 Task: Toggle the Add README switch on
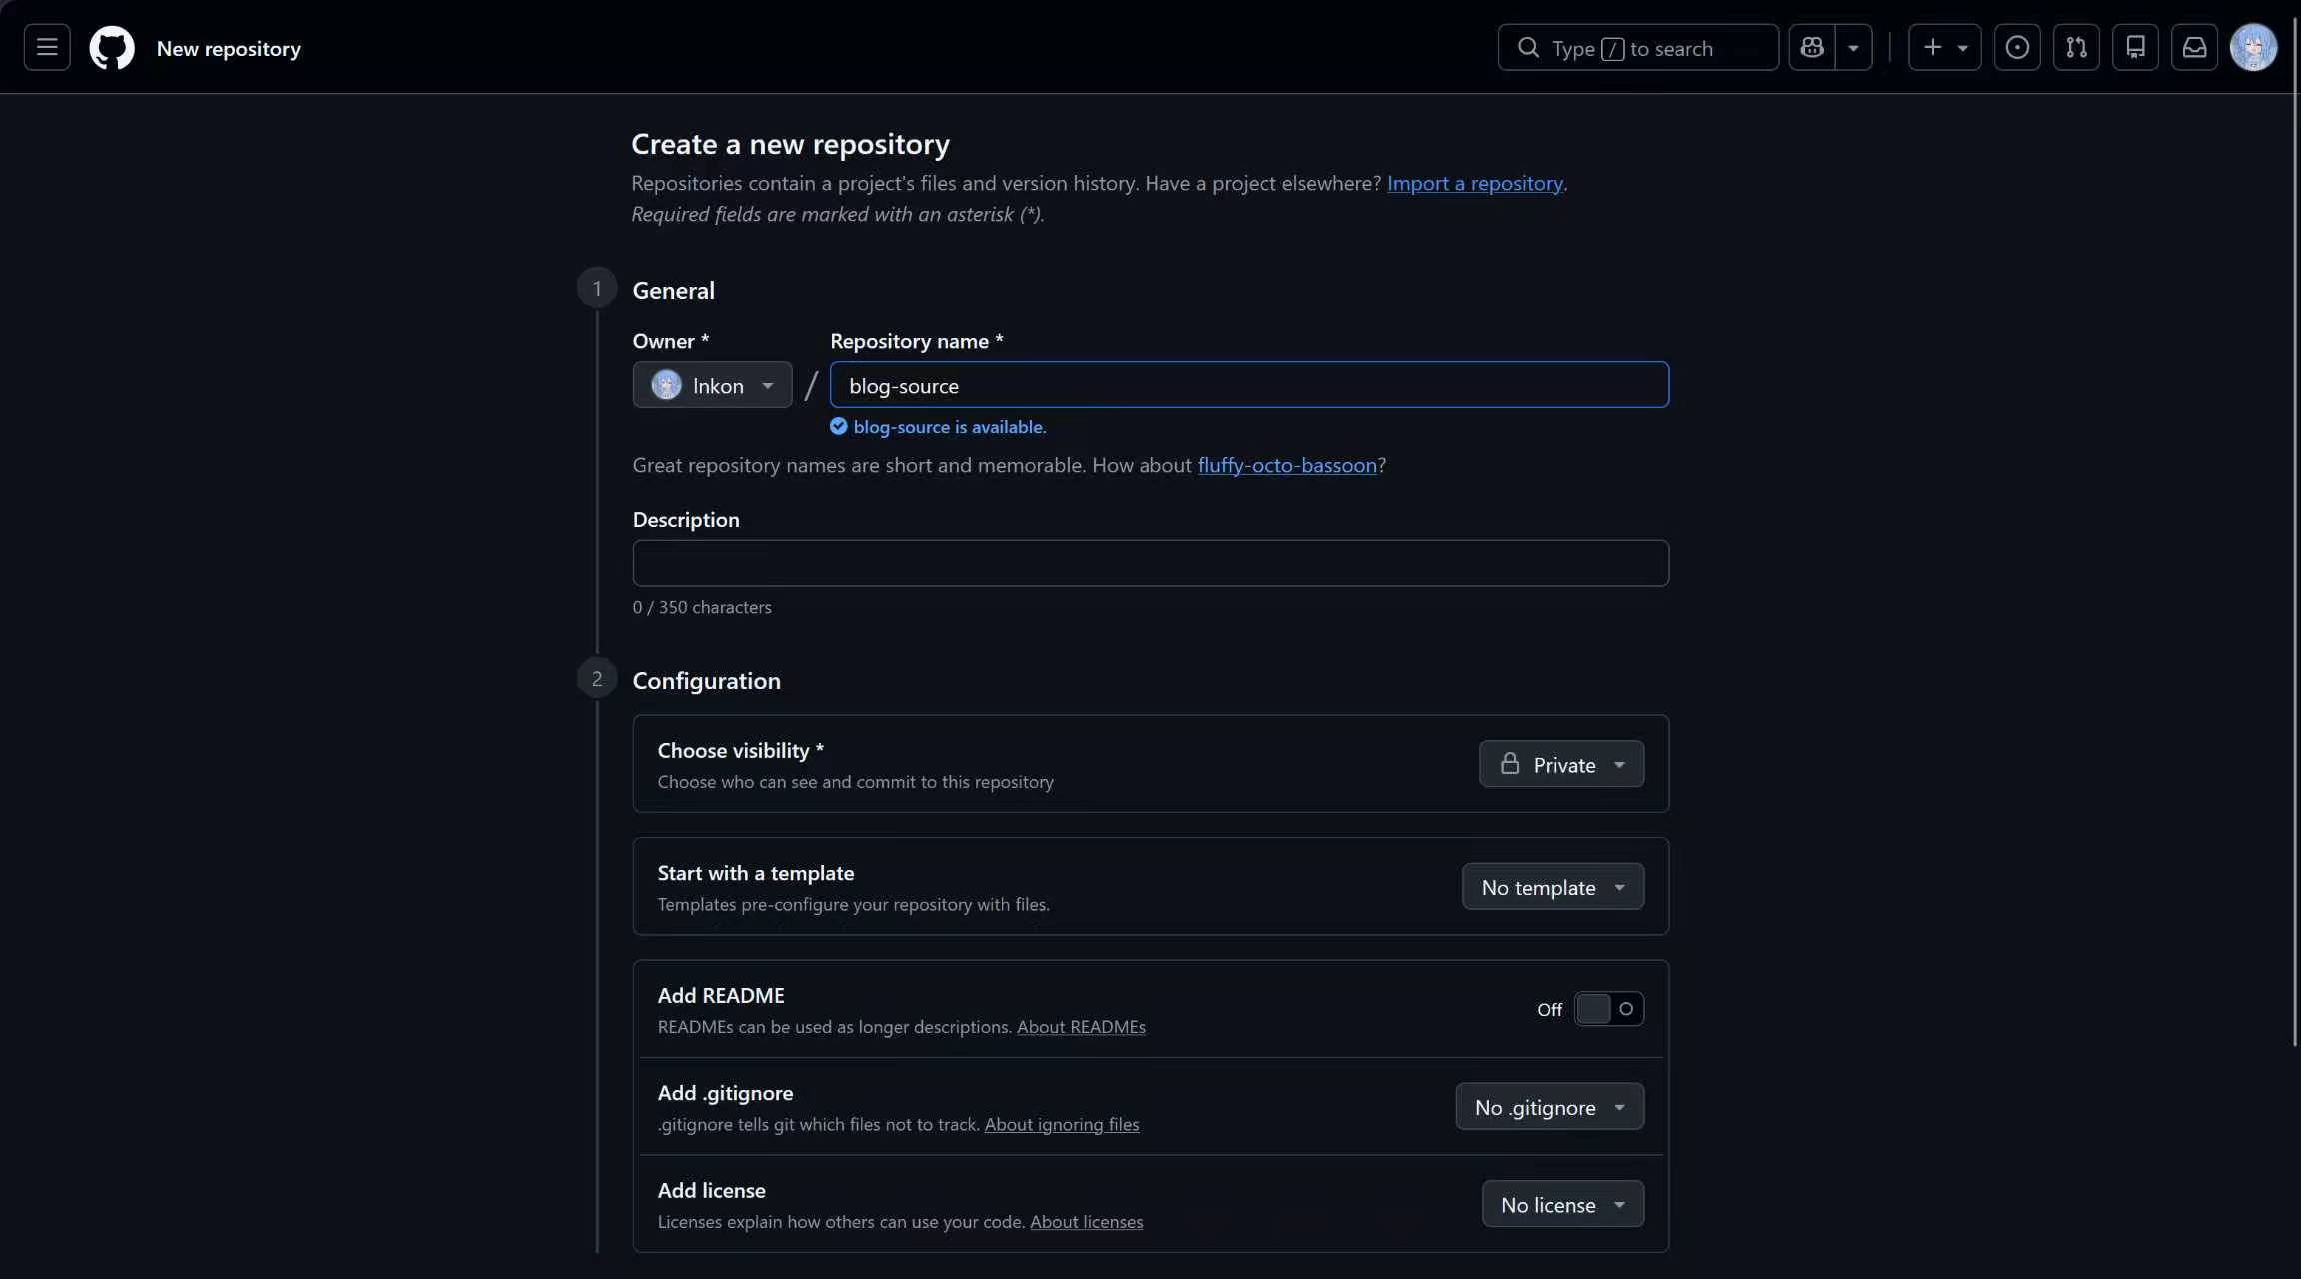pyautogui.click(x=1608, y=1009)
